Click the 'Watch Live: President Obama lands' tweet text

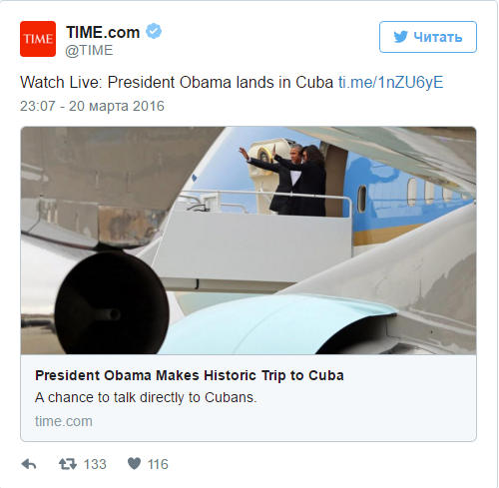[x=177, y=83]
